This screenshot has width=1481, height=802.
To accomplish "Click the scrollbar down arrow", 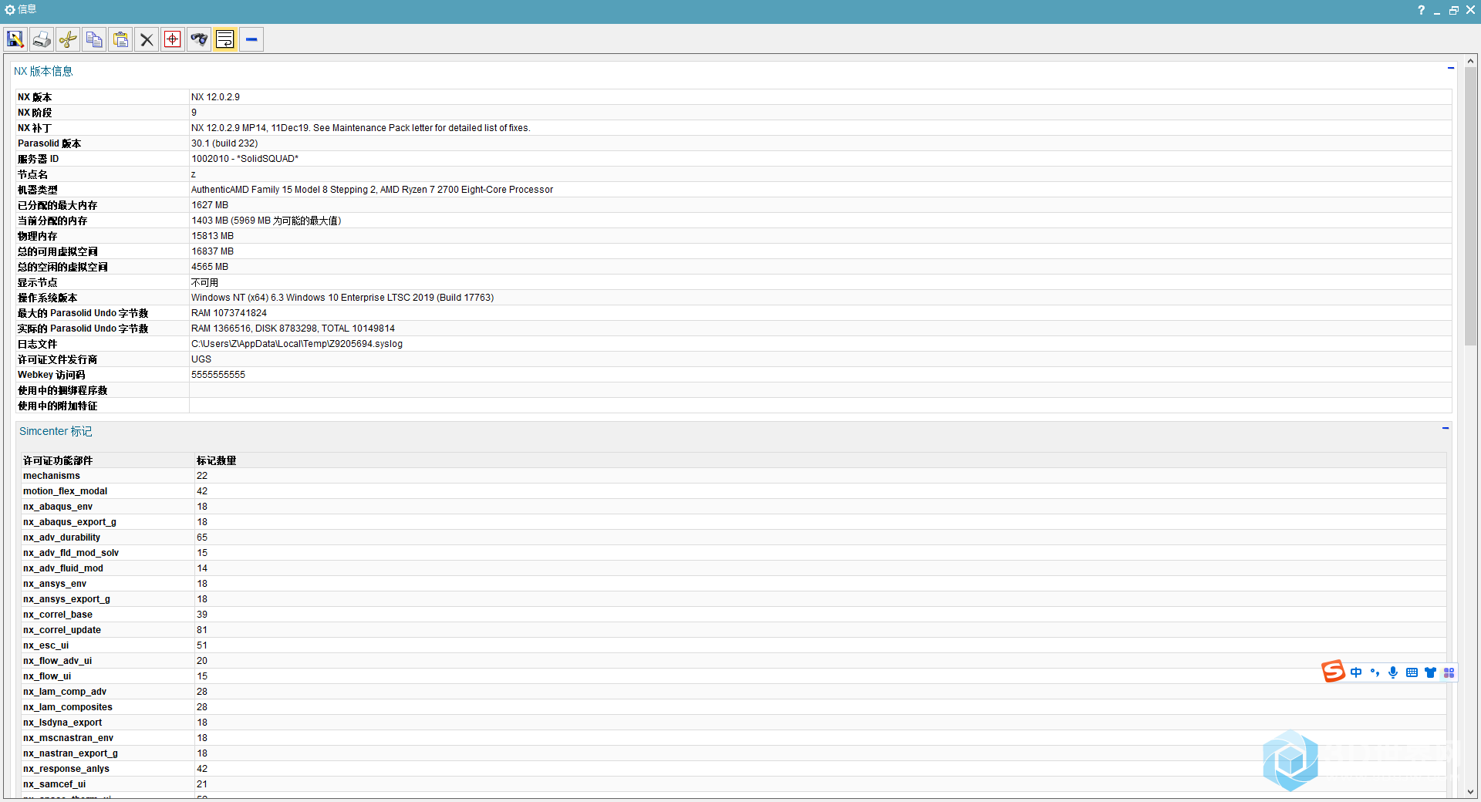I will (x=1470, y=791).
